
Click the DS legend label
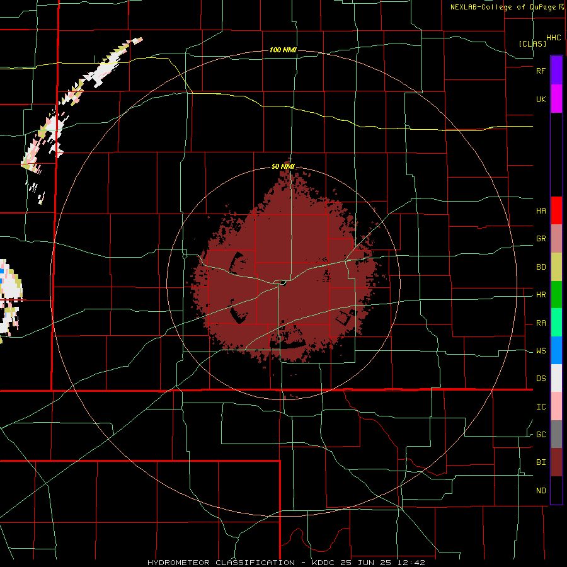[x=541, y=379]
